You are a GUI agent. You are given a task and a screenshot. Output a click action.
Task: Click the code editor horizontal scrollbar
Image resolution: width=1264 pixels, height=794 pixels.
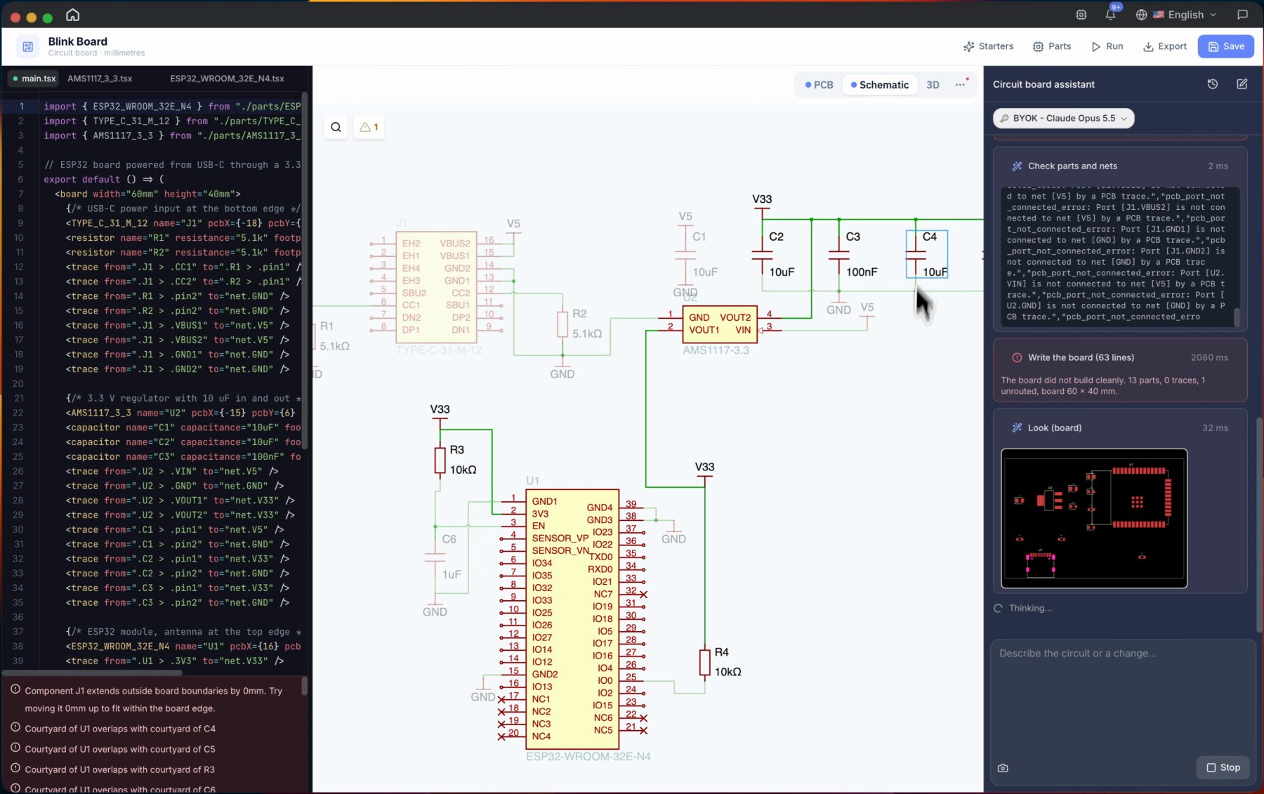(x=92, y=673)
